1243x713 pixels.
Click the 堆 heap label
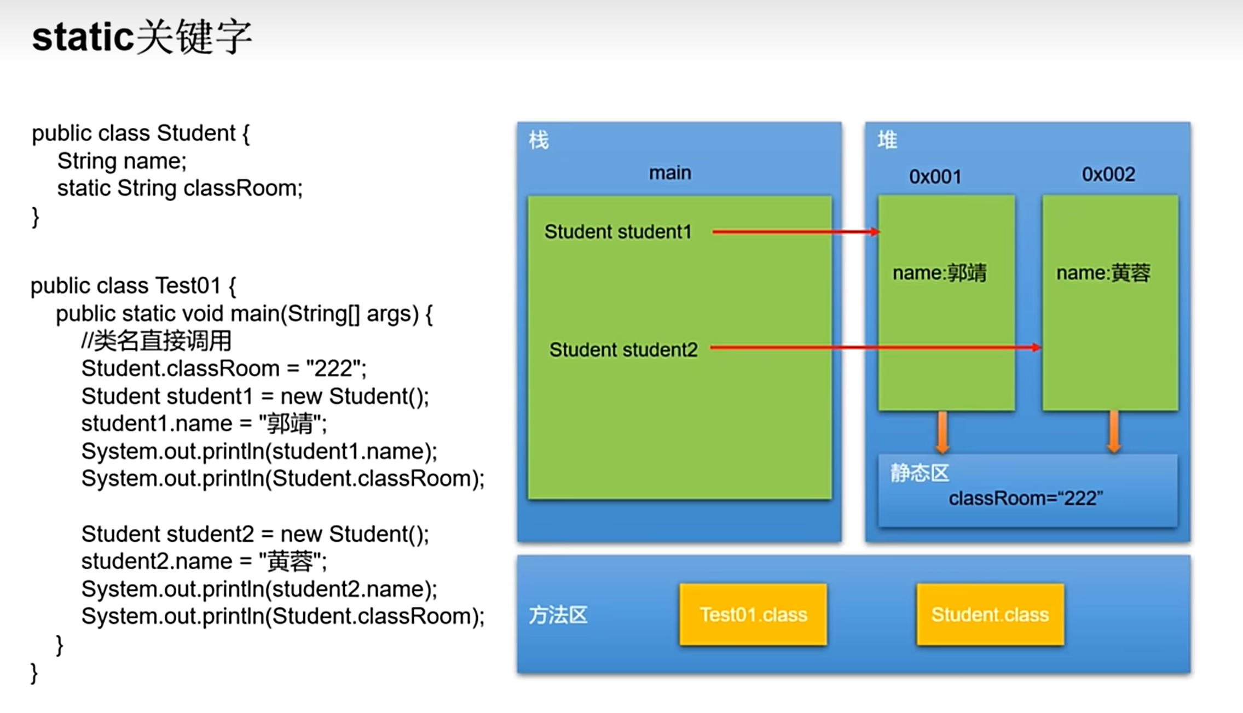pyautogui.click(x=887, y=141)
